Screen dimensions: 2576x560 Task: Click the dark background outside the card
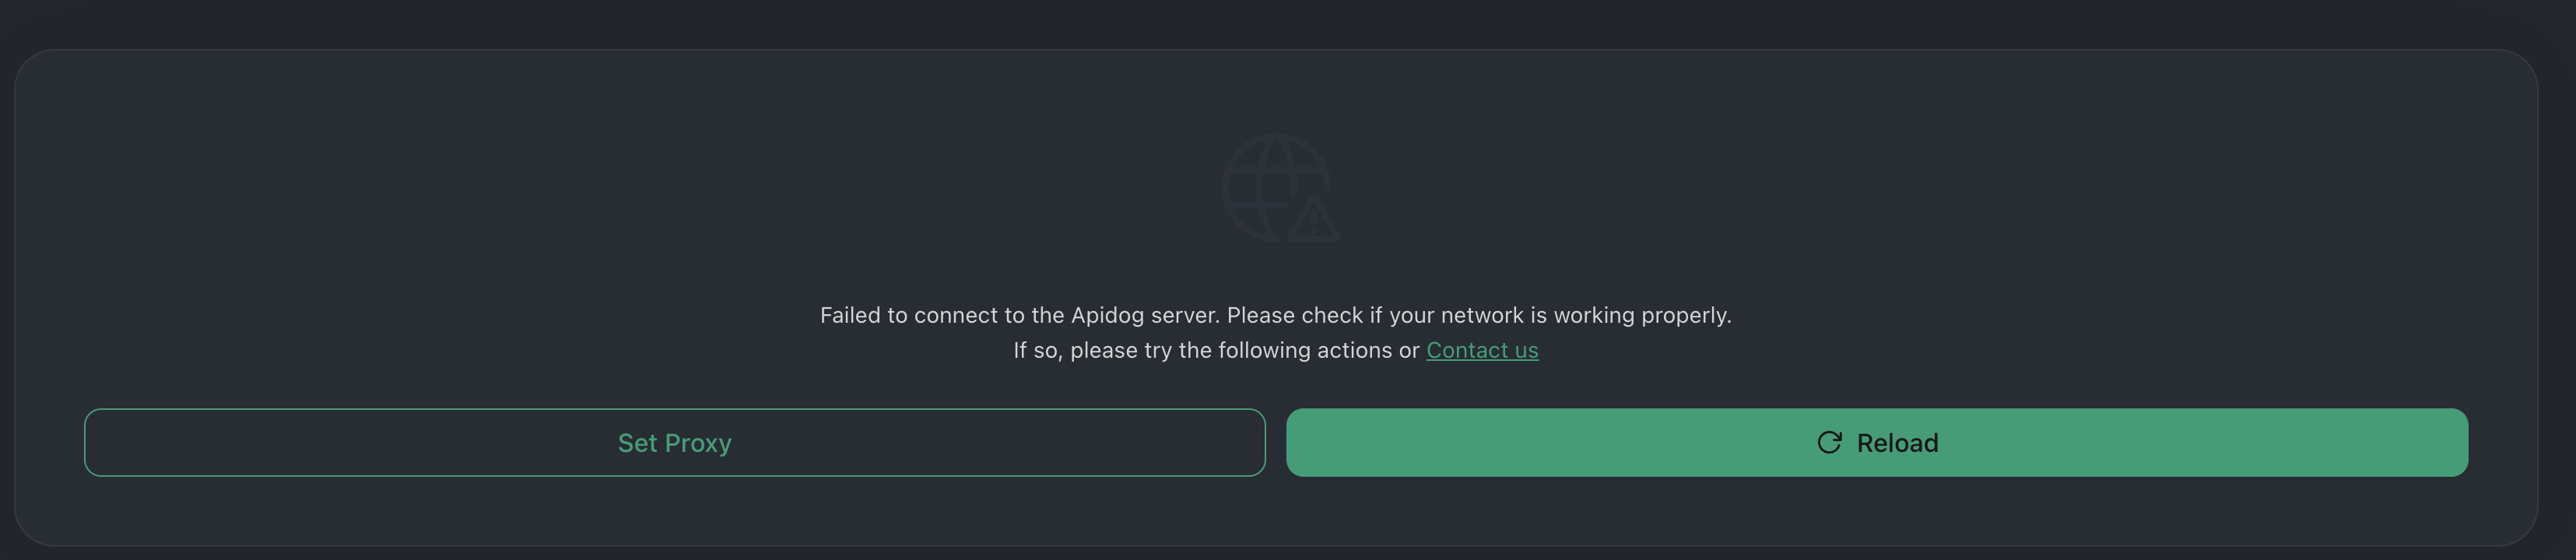click(x=1288, y=22)
